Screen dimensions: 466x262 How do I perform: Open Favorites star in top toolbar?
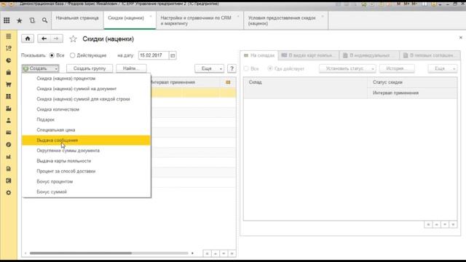(20, 20)
